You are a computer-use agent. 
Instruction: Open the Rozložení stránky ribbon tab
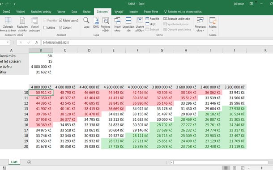pos(41,12)
